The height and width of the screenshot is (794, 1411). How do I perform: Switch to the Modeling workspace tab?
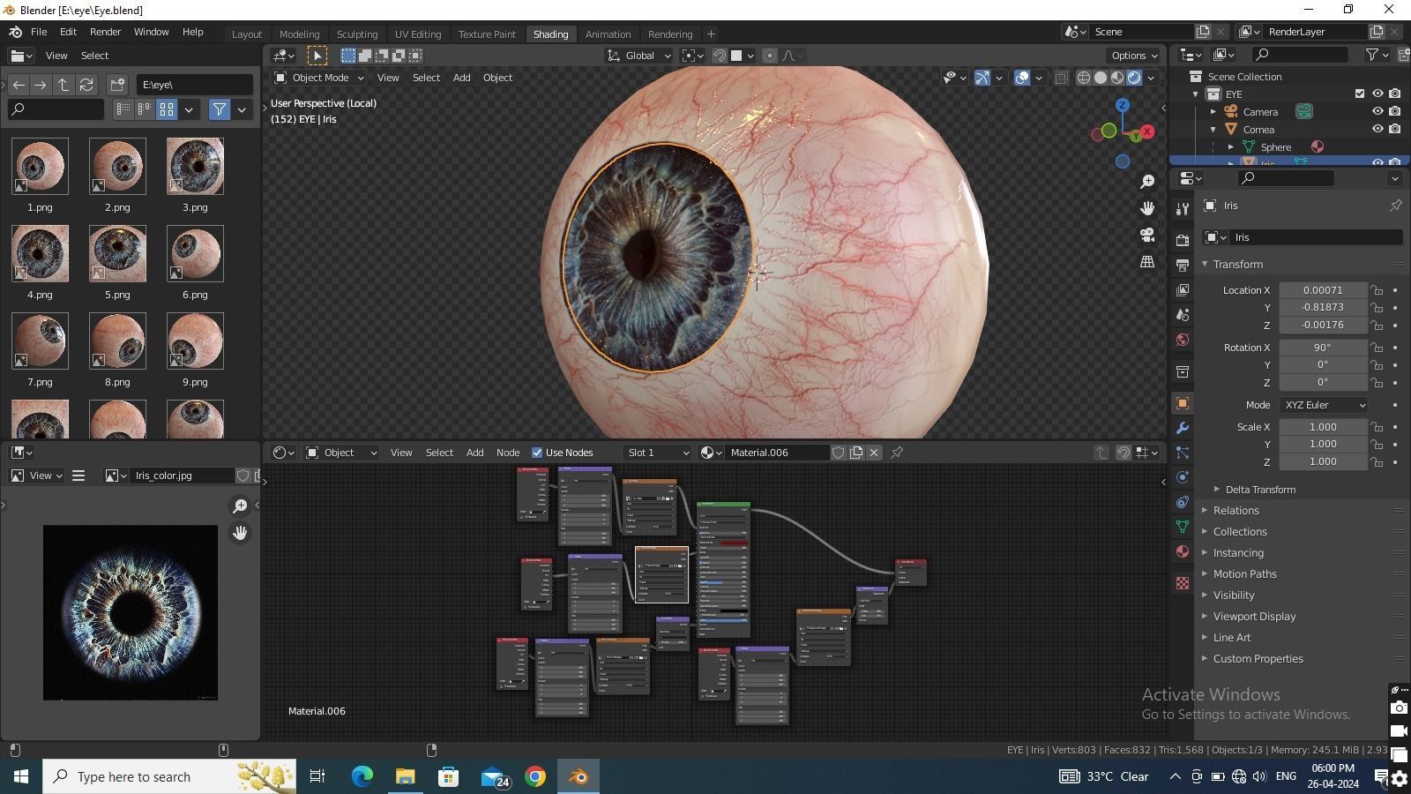tap(299, 34)
